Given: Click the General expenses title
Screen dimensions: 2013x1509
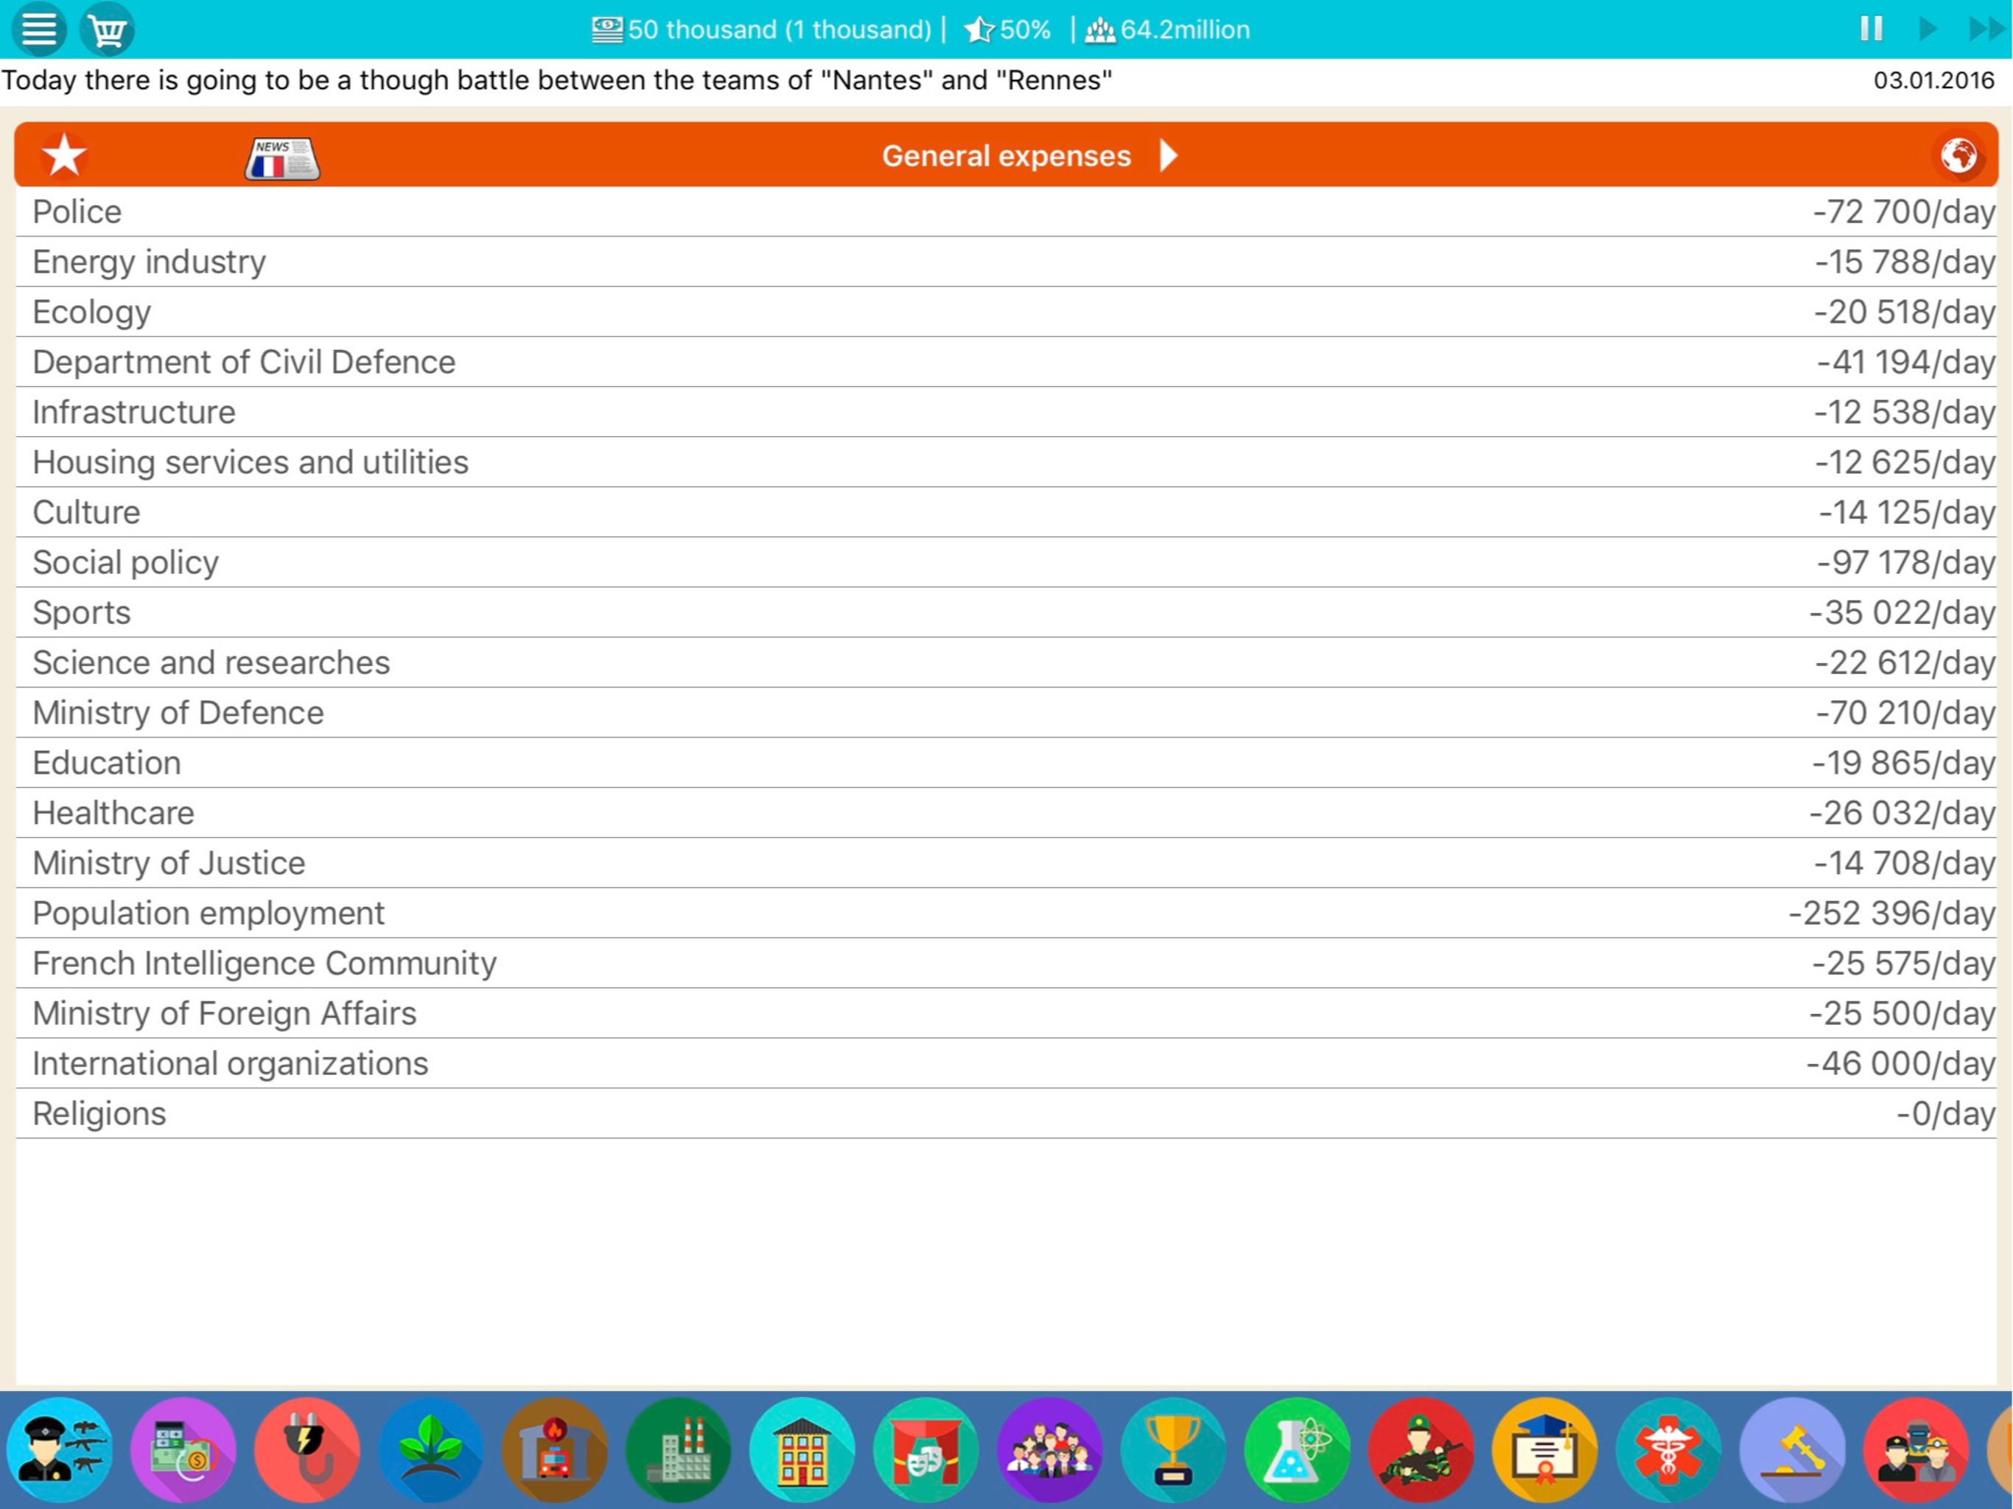Looking at the screenshot, I should point(1006,155).
